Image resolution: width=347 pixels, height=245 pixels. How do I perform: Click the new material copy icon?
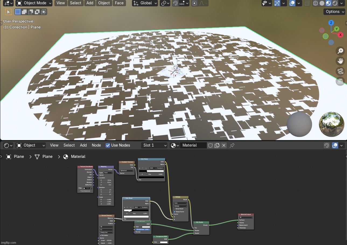pos(217,145)
